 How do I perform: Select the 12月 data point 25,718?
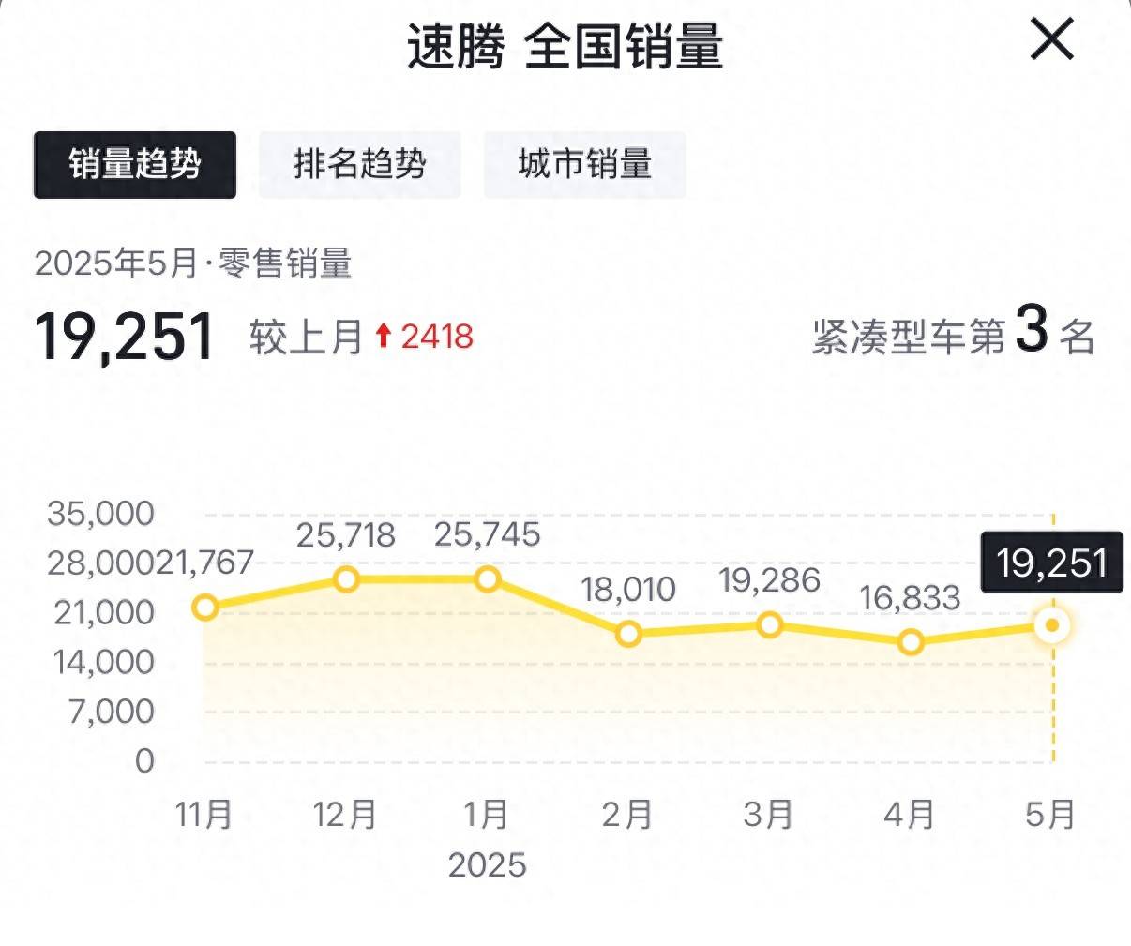346,579
